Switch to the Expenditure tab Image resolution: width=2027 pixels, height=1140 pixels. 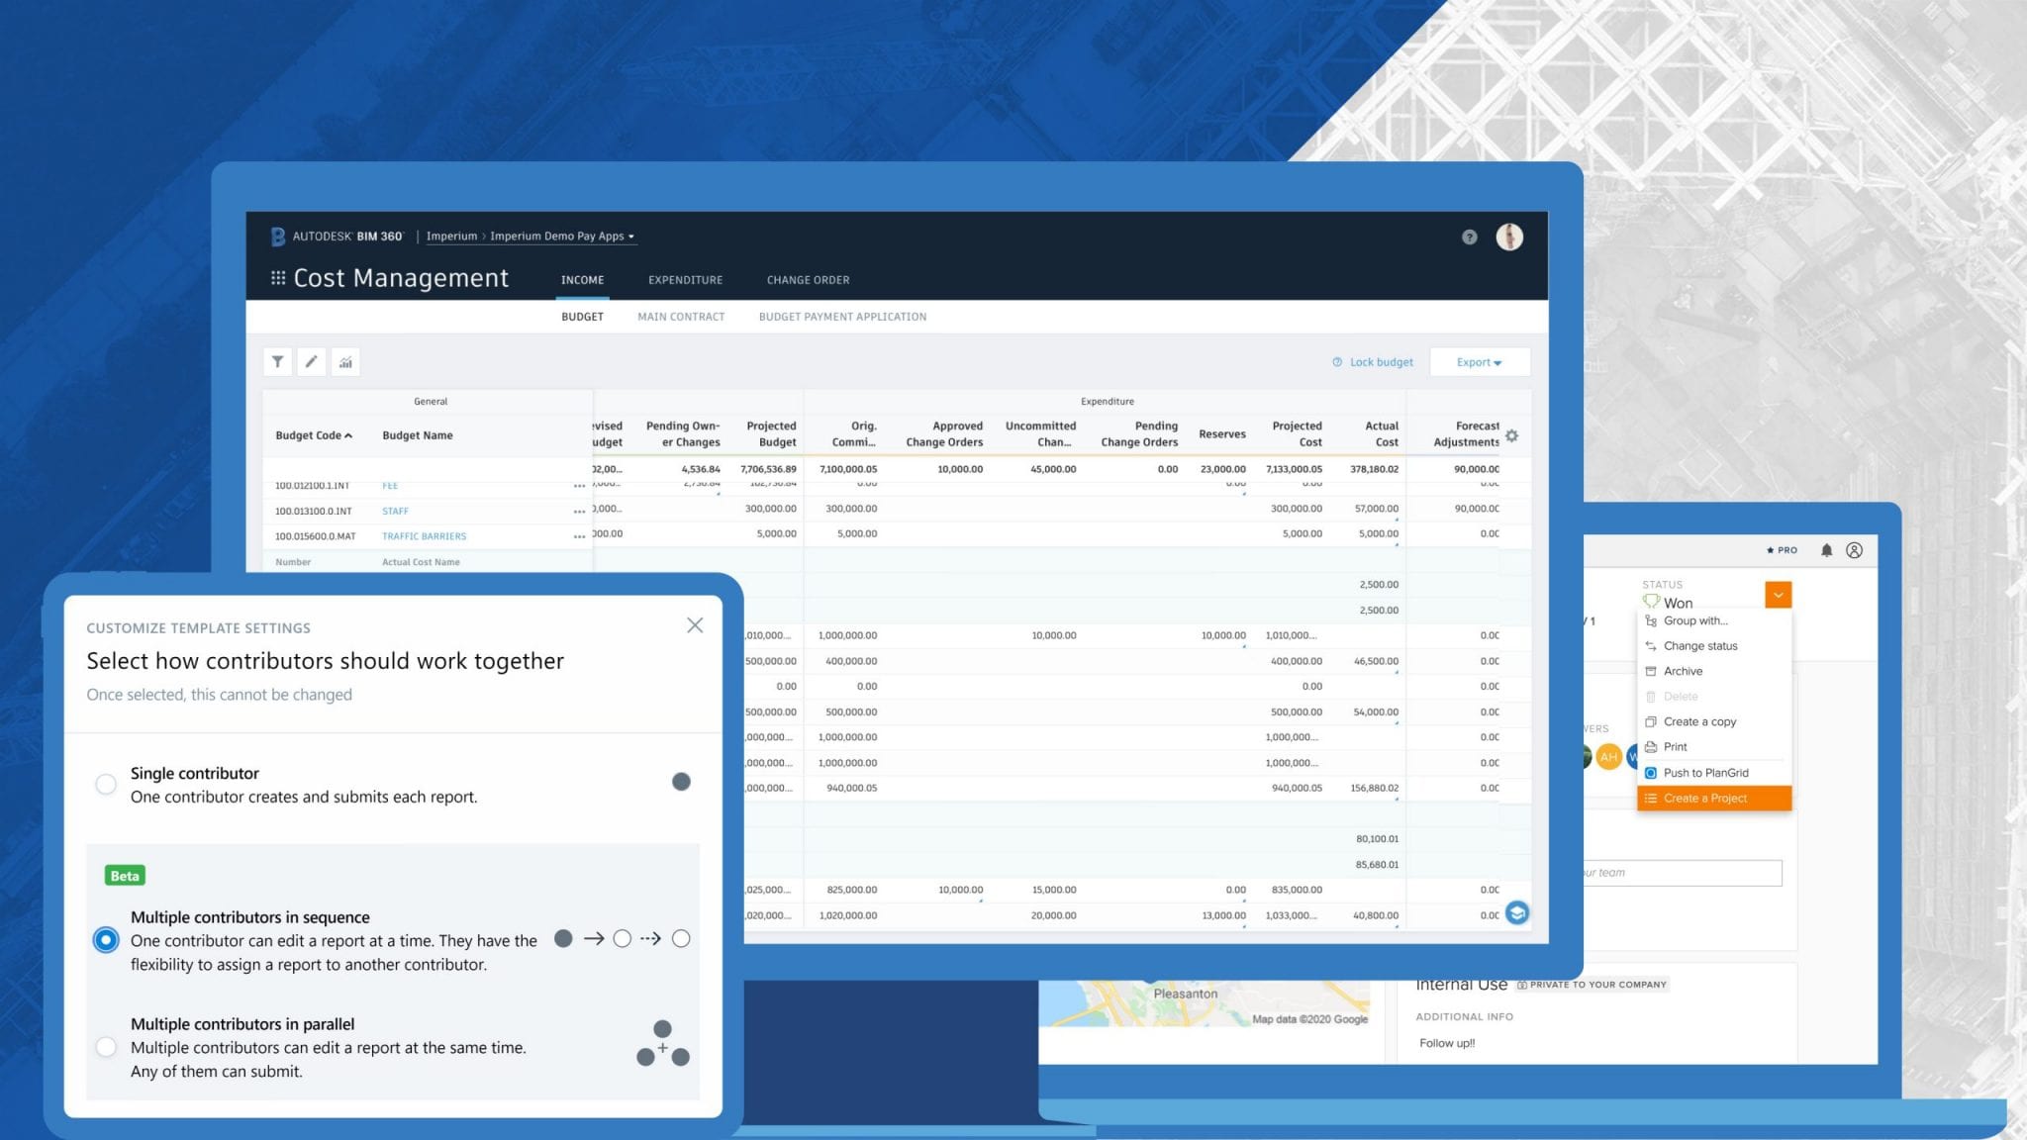pyautogui.click(x=685, y=280)
